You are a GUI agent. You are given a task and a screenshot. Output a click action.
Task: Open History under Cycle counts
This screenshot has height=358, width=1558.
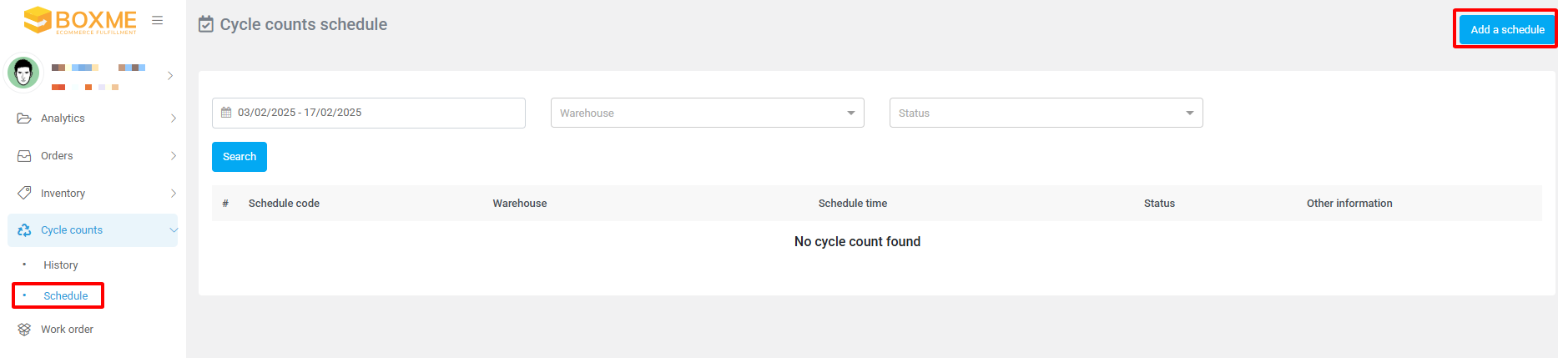(61, 265)
